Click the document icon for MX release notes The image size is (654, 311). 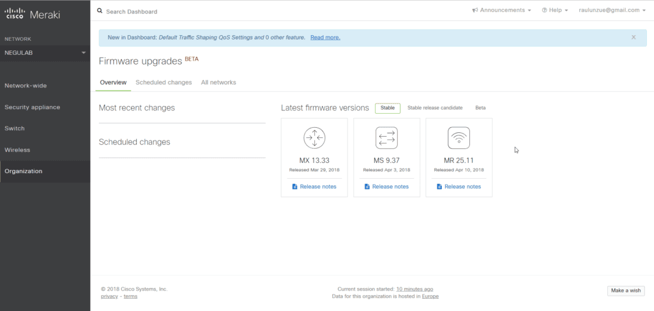click(295, 186)
